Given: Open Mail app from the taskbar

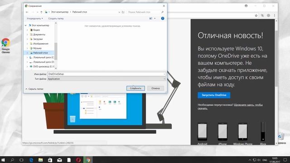Looking at the screenshot, I should (x=59, y=160).
